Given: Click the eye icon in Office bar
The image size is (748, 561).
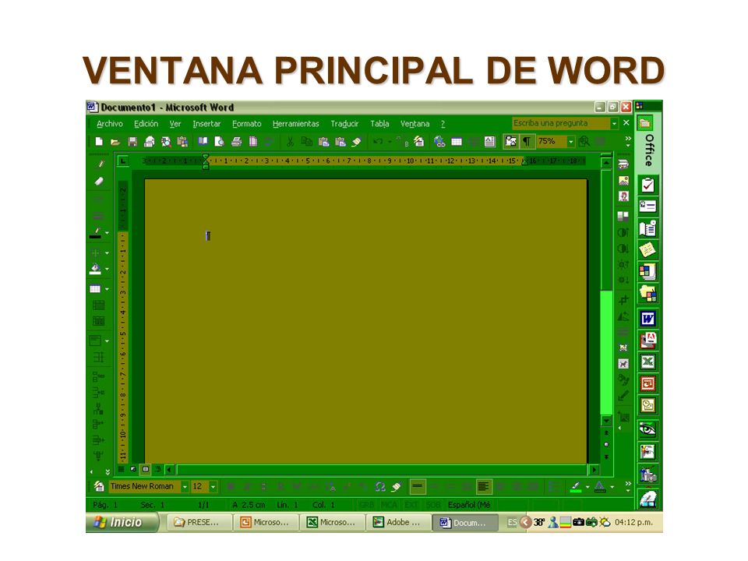Looking at the screenshot, I should pyautogui.click(x=647, y=429).
